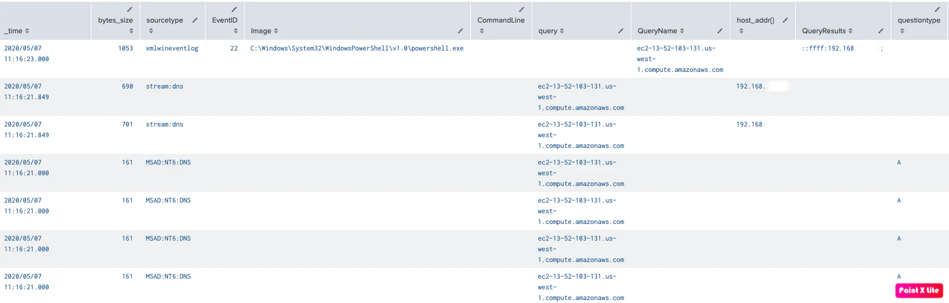Sort the host_addr{} column via its arrows
Image resolution: width=949 pixels, height=303 pixels.
(741, 31)
